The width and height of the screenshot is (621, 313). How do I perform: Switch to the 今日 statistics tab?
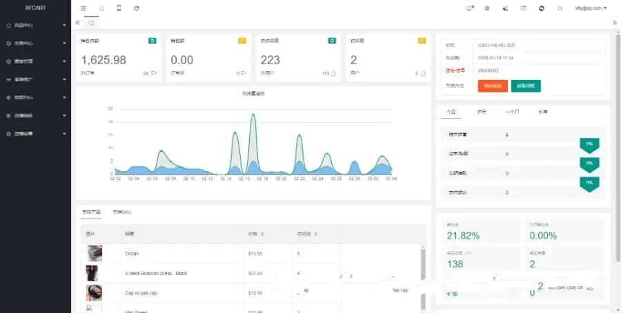[x=451, y=112]
